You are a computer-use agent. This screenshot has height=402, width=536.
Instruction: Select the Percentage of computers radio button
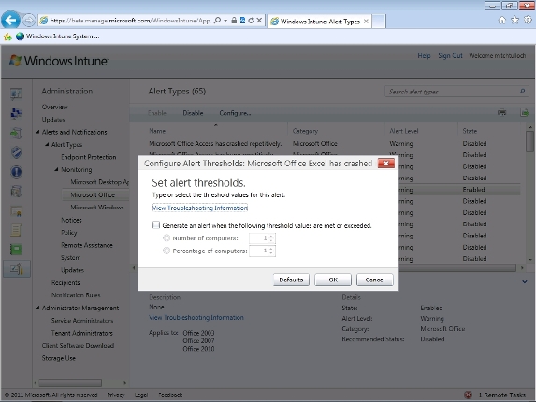click(x=167, y=251)
